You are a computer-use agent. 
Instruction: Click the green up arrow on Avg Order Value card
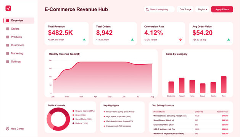pos(229,40)
